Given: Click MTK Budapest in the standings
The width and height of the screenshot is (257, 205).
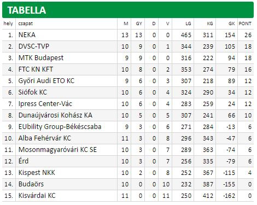Looking at the screenshot, I should (x=41, y=58).
